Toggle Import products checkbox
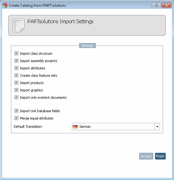This screenshot has height=180, width=174. point(16,83)
